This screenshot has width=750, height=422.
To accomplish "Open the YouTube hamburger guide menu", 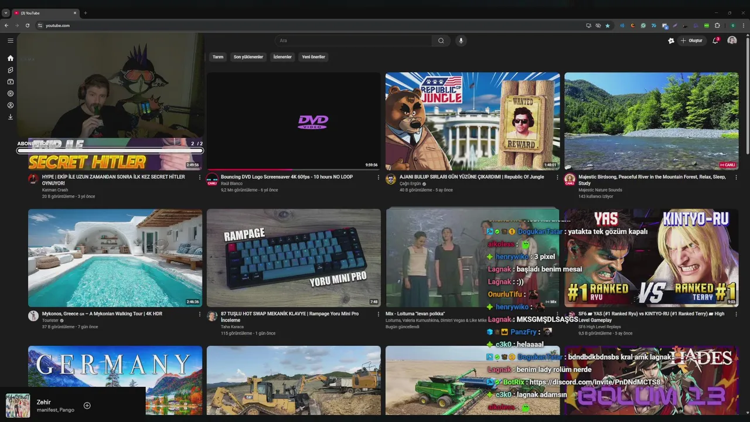I will (10, 40).
